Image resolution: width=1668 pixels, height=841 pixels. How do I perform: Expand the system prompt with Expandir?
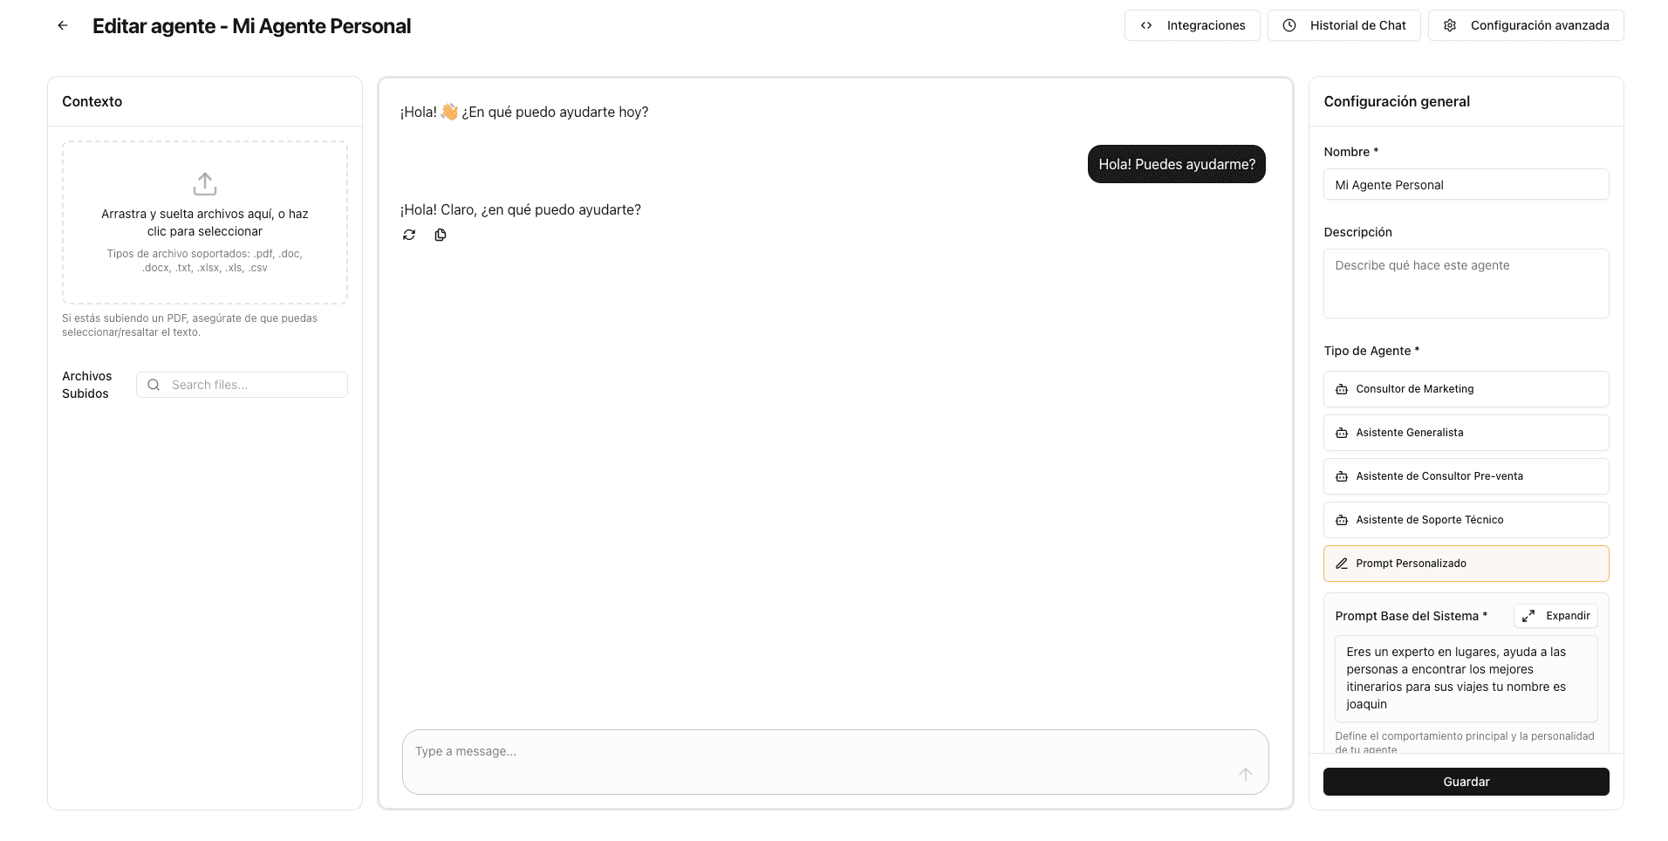click(1556, 616)
